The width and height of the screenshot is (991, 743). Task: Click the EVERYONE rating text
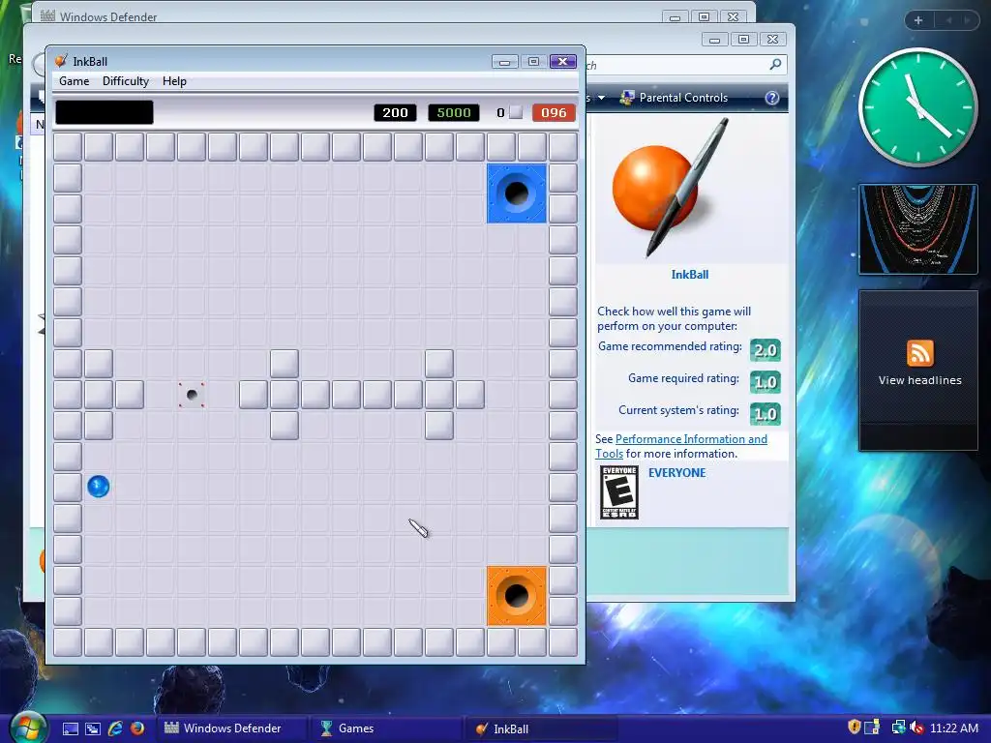[676, 472]
